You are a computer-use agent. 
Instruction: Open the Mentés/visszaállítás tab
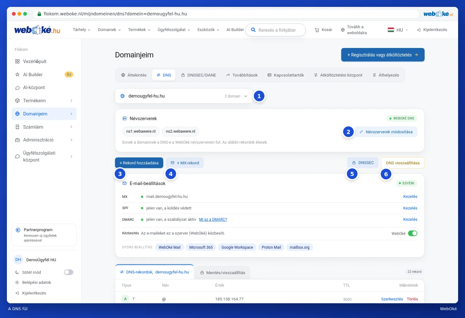click(x=222, y=273)
